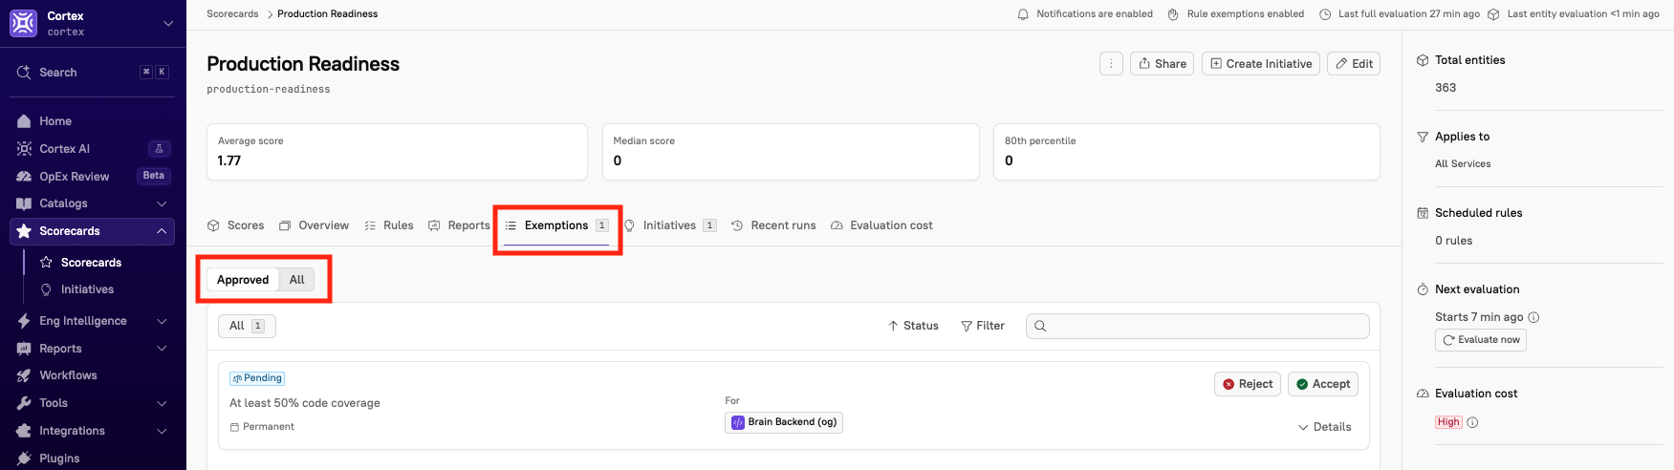Click the High cost badge
1674x470 pixels.
pos(1448,422)
